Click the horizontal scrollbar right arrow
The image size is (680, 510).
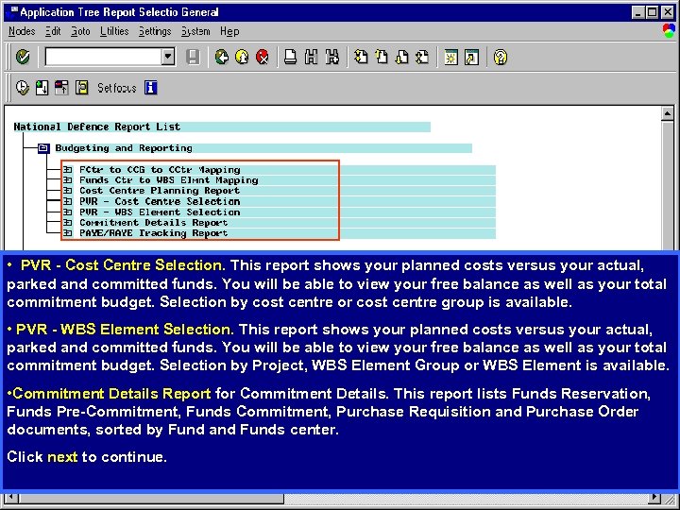pyautogui.click(x=654, y=499)
